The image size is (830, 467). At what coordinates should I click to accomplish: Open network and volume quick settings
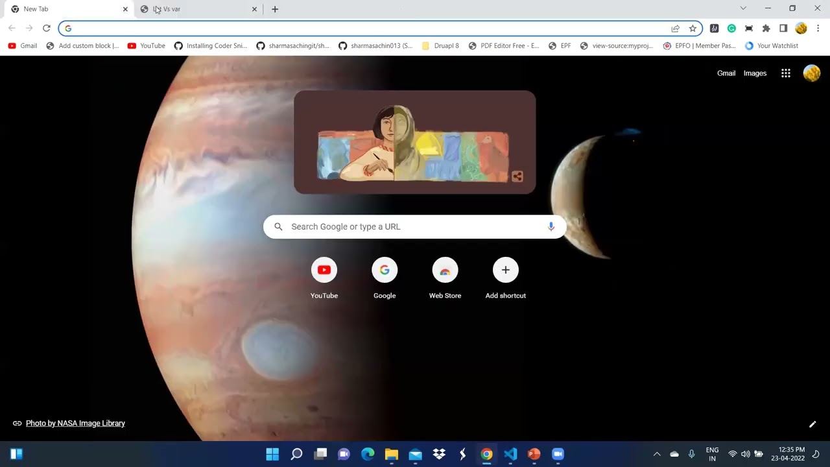[x=745, y=454]
